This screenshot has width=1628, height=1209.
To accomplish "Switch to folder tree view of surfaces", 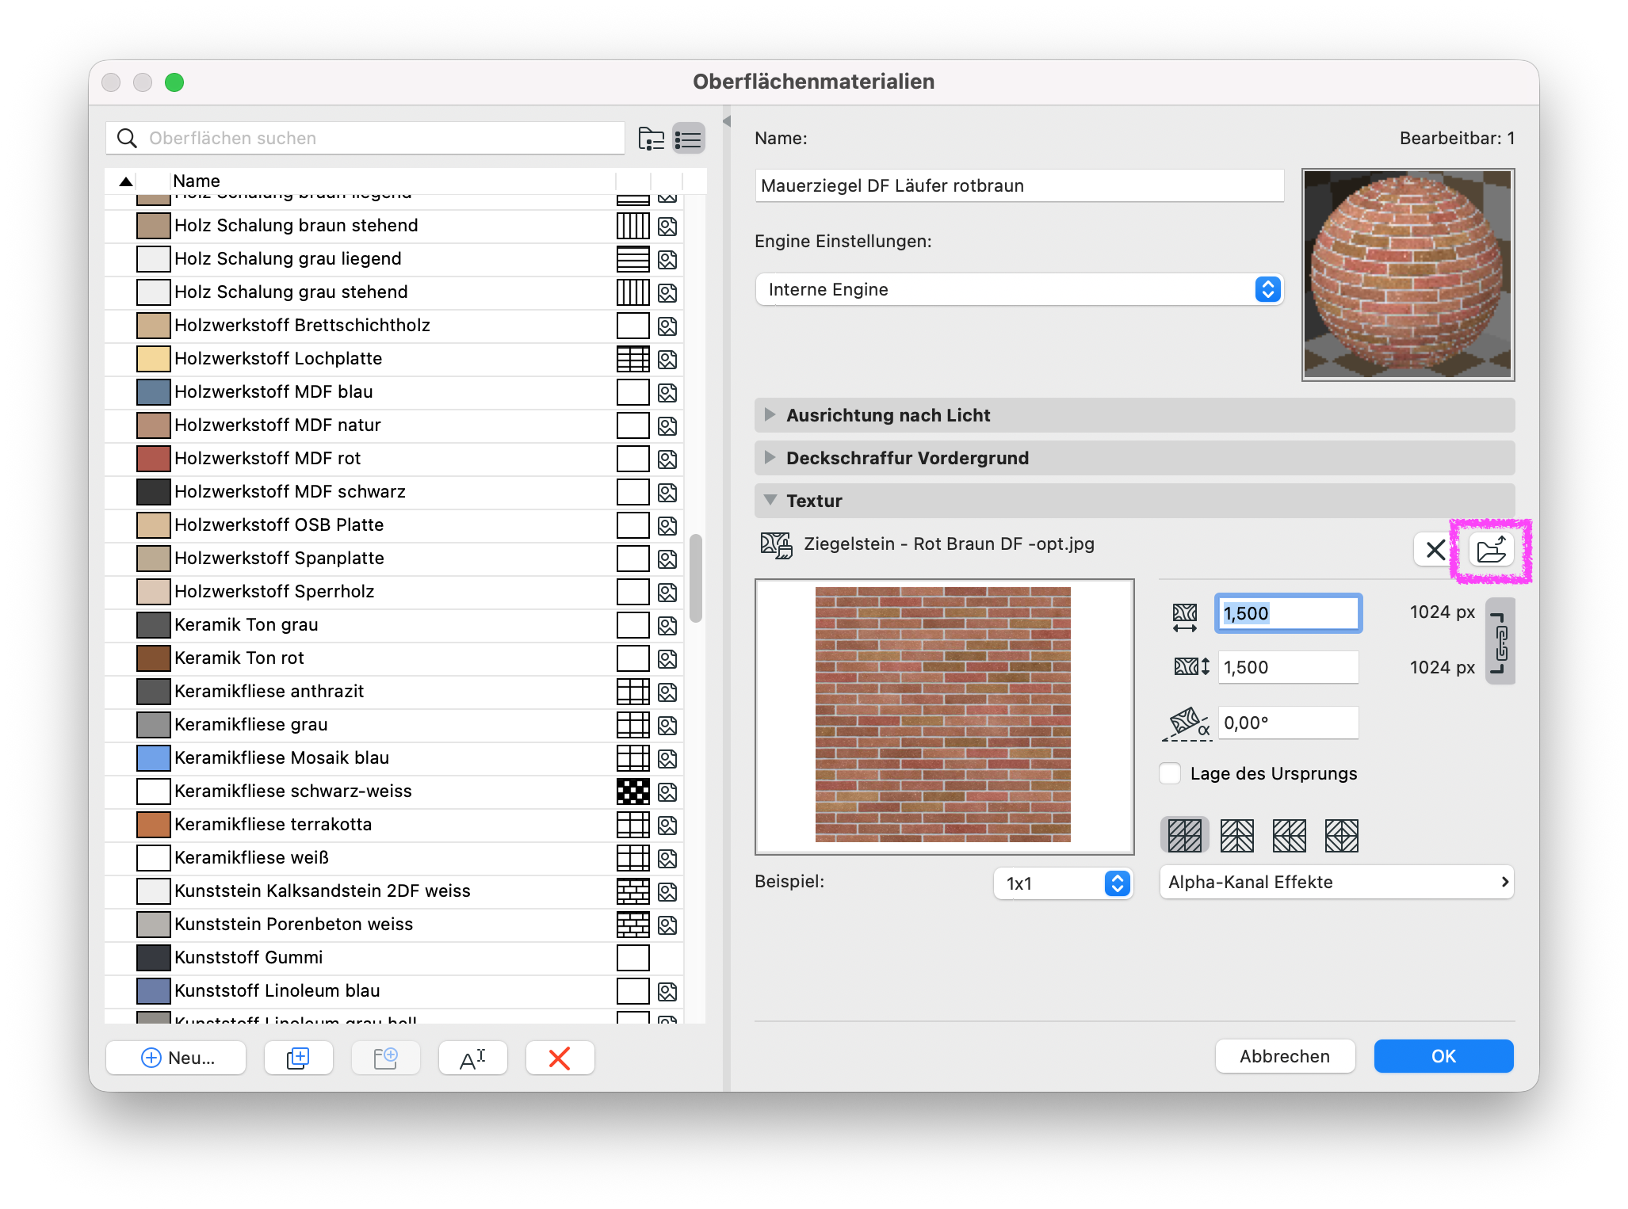I will [652, 139].
